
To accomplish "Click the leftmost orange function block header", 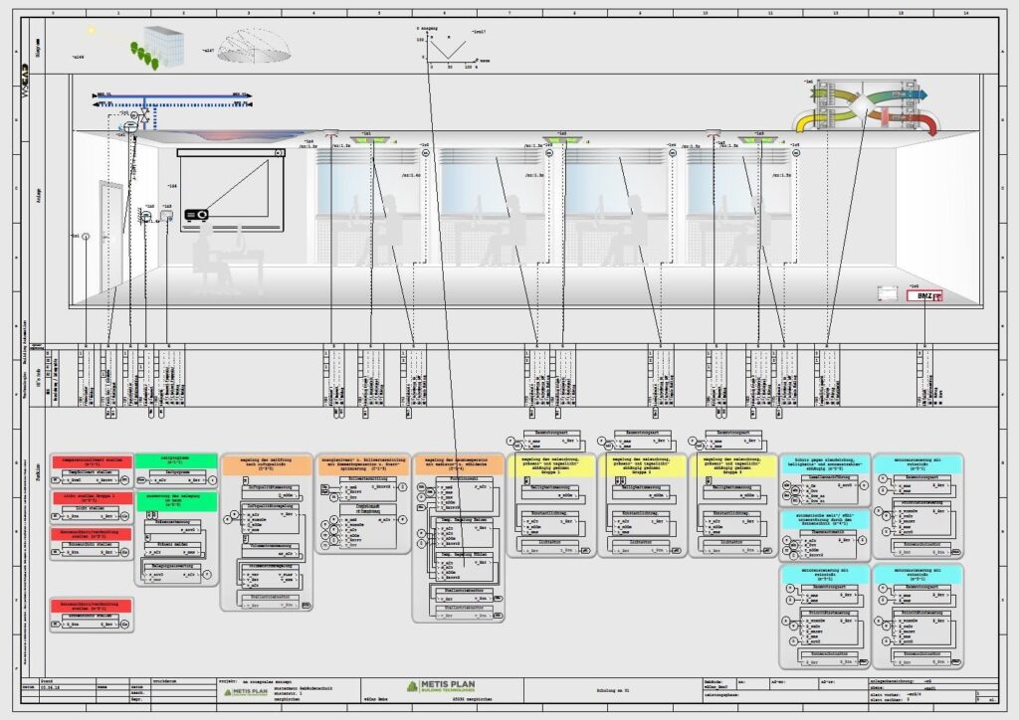I will point(265,462).
